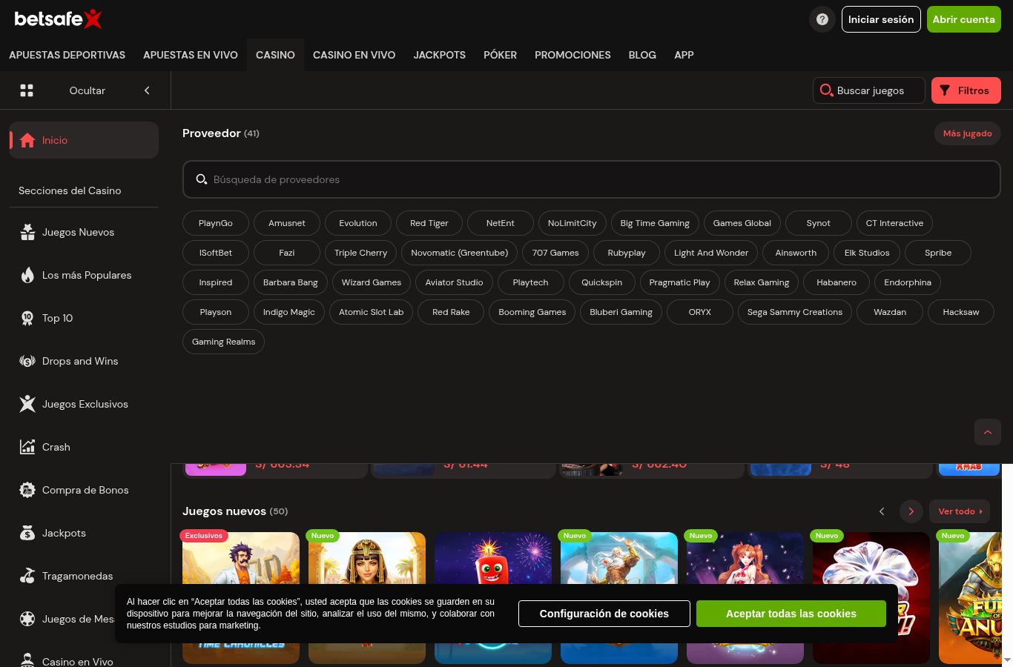Toggle Amusnet provider filter
Screen dimensions: 1013x667
click(x=287, y=223)
